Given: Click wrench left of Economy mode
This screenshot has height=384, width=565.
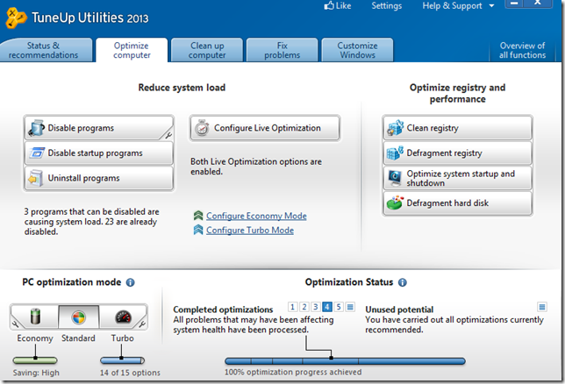Looking at the screenshot, I should click(x=16, y=324).
